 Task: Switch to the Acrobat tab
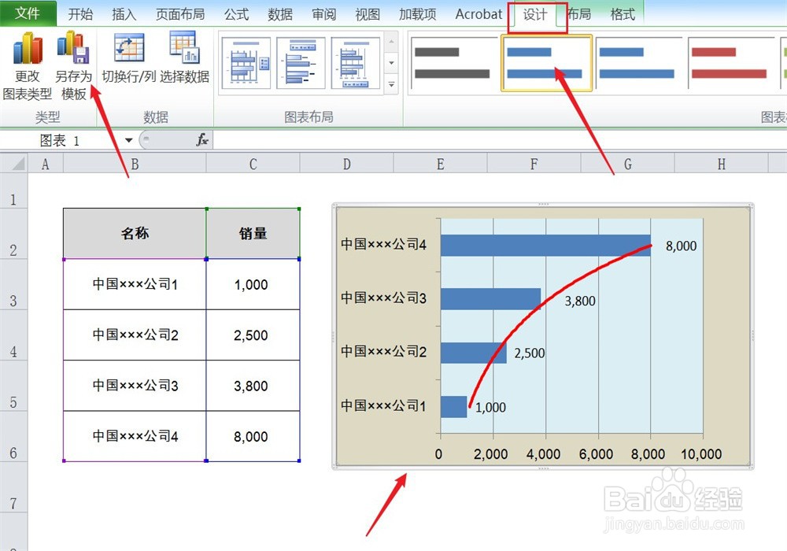tap(478, 14)
